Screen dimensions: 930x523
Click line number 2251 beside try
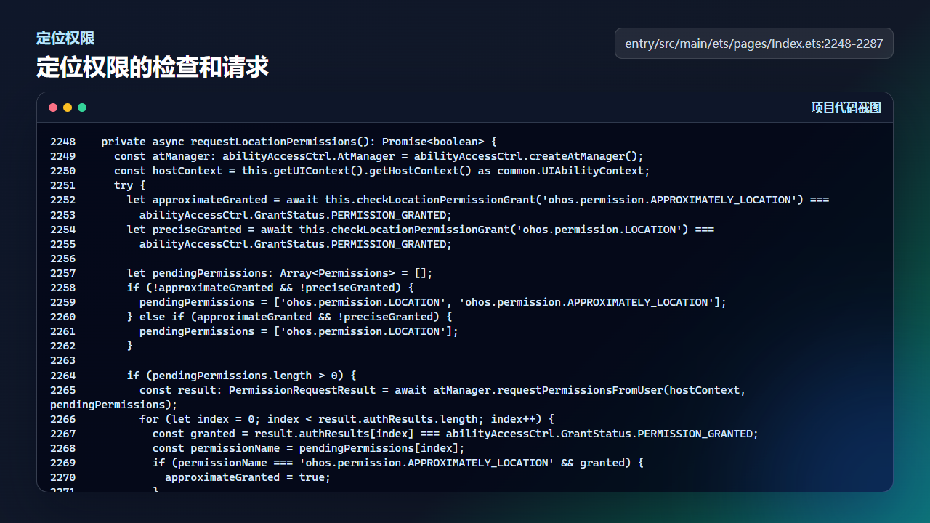(x=62, y=185)
